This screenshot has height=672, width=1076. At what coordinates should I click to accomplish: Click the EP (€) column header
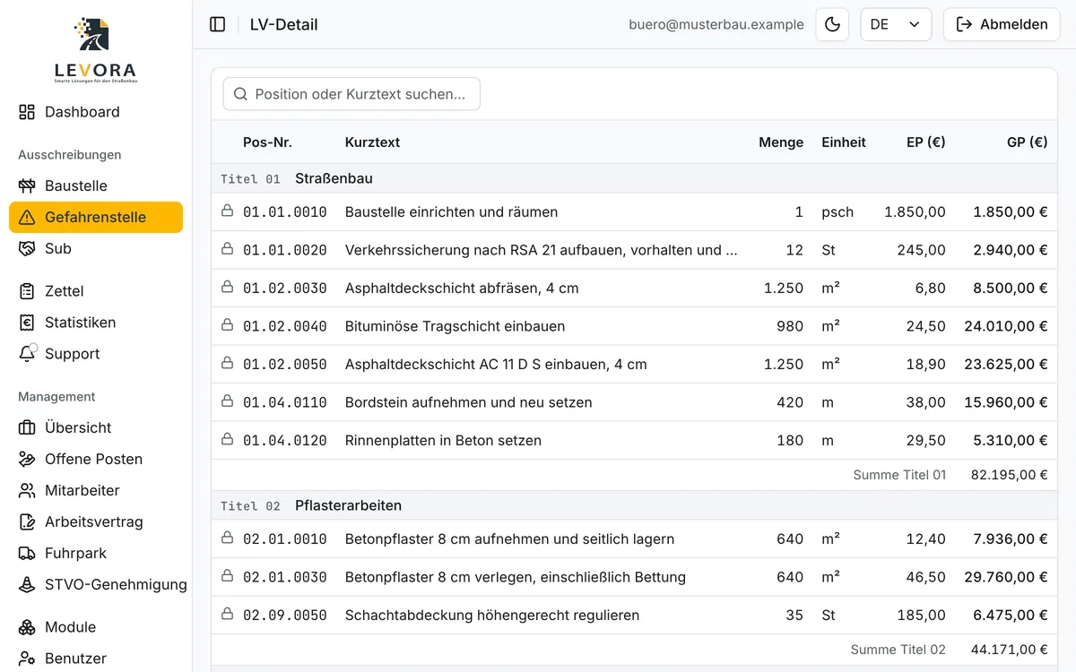926,142
